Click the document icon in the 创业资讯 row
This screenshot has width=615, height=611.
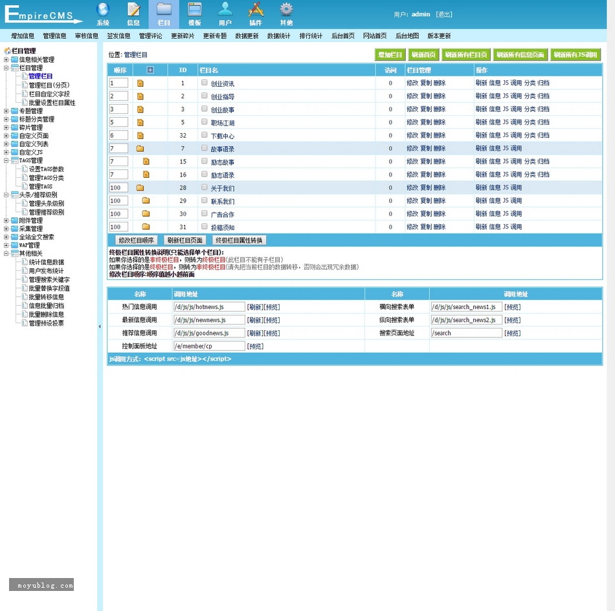(x=140, y=83)
